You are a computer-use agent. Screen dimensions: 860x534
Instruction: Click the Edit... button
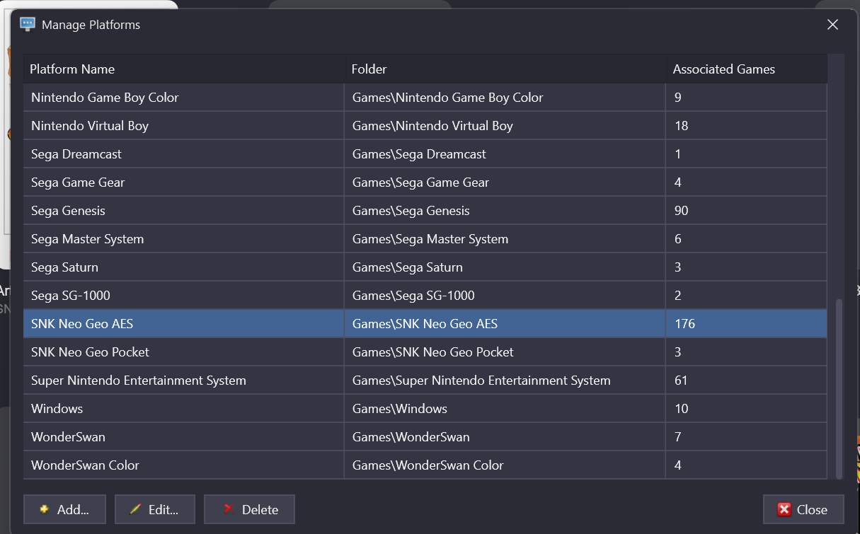tap(154, 509)
